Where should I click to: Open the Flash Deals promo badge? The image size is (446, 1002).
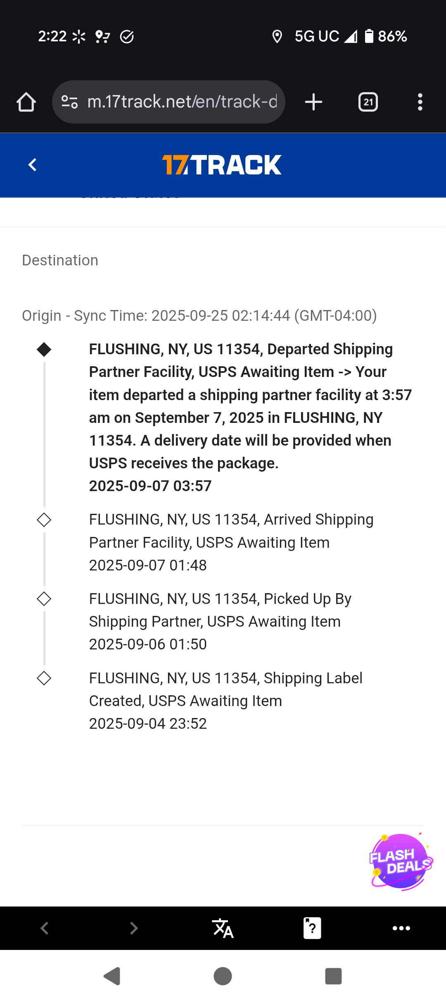coord(401,861)
